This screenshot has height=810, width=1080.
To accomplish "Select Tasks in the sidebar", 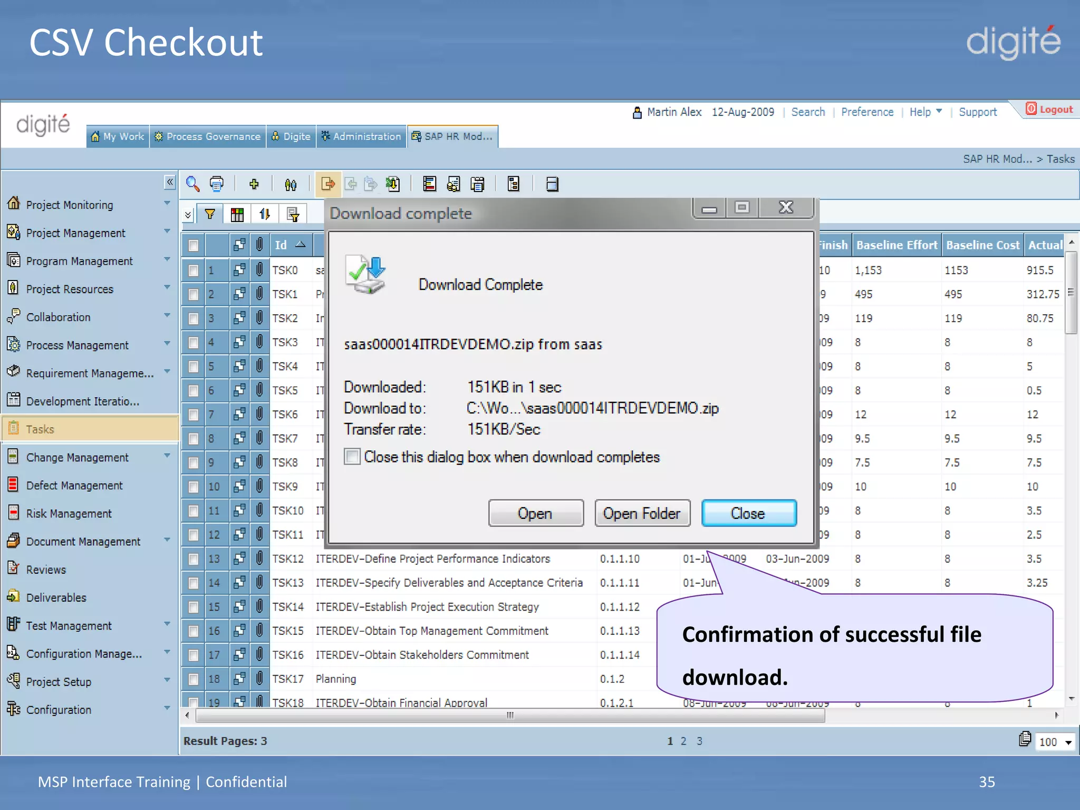I will tap(90, 429).
